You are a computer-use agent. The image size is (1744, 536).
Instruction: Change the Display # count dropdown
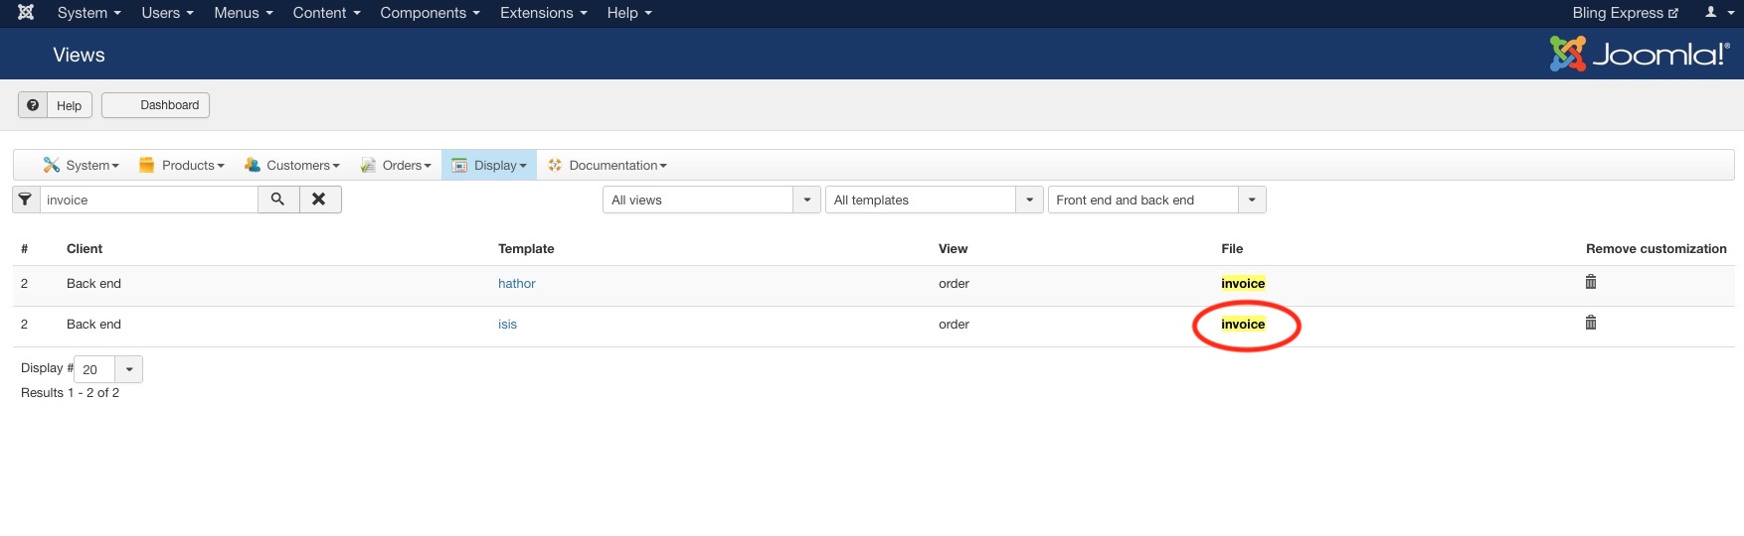point(108,369)
